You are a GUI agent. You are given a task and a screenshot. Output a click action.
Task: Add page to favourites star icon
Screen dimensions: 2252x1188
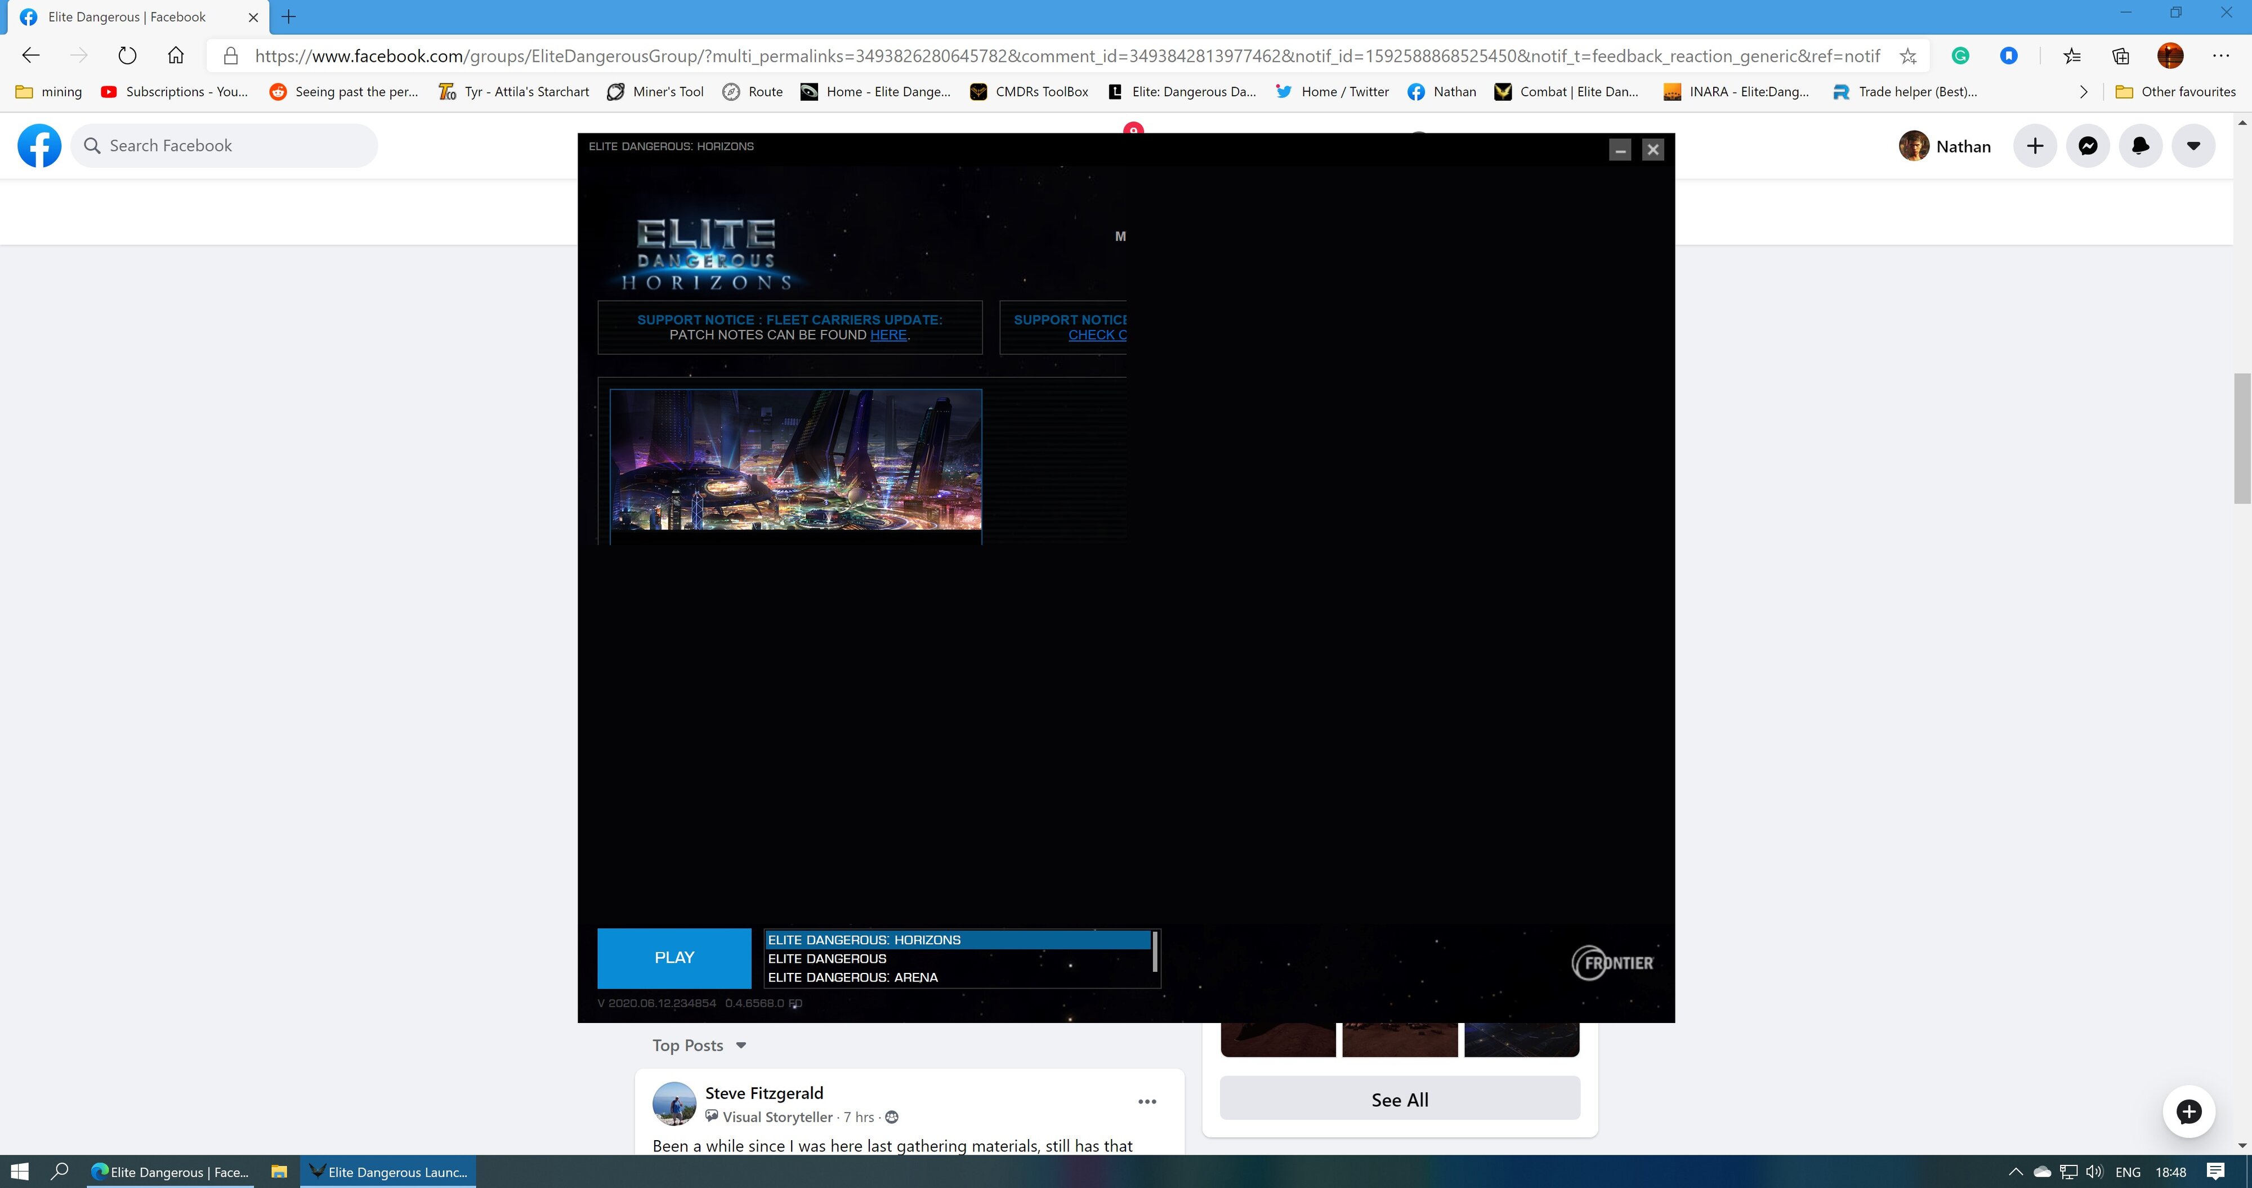point(1907,56)
